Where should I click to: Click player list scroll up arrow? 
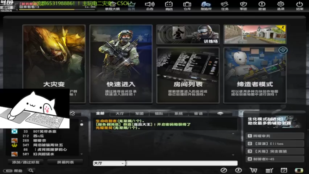(81, 121)
